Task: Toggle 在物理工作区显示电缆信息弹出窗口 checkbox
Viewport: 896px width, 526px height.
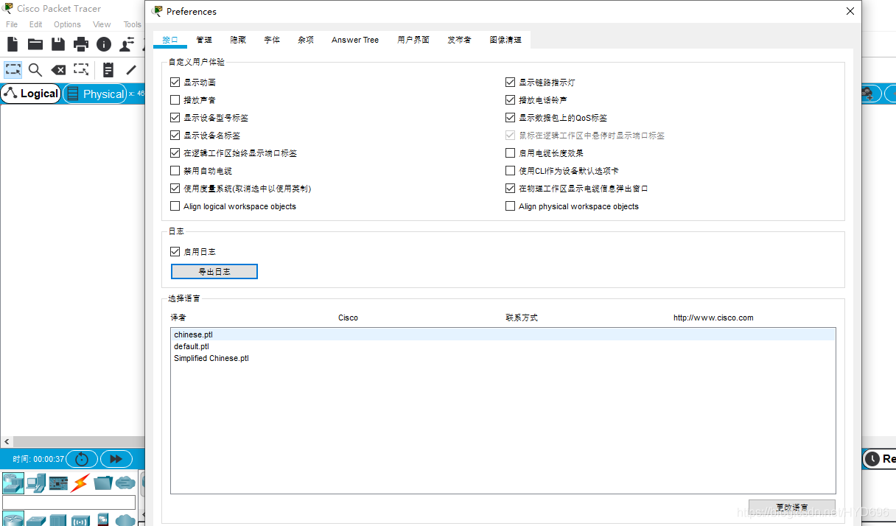Action: coord(510,189)
